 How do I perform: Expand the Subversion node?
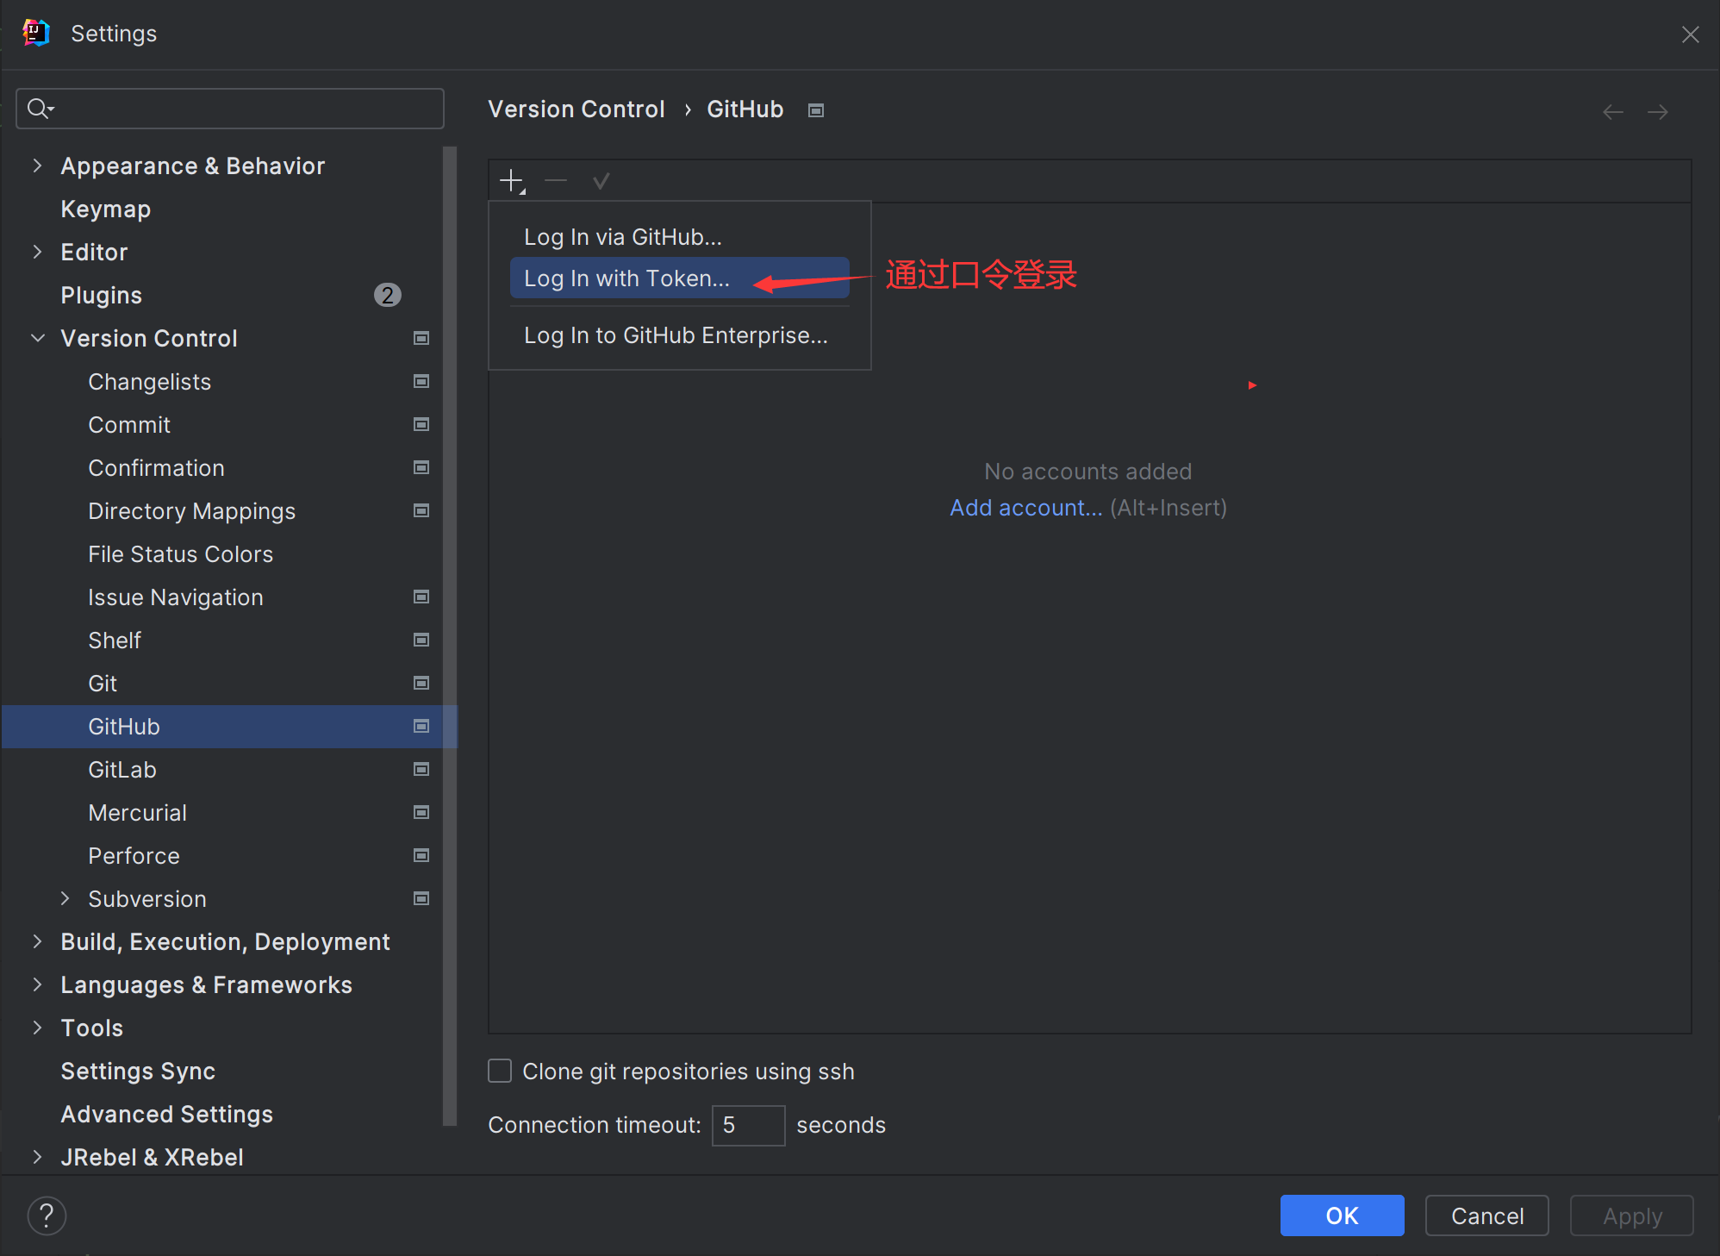pyautogui.click(x=65, y=898)
